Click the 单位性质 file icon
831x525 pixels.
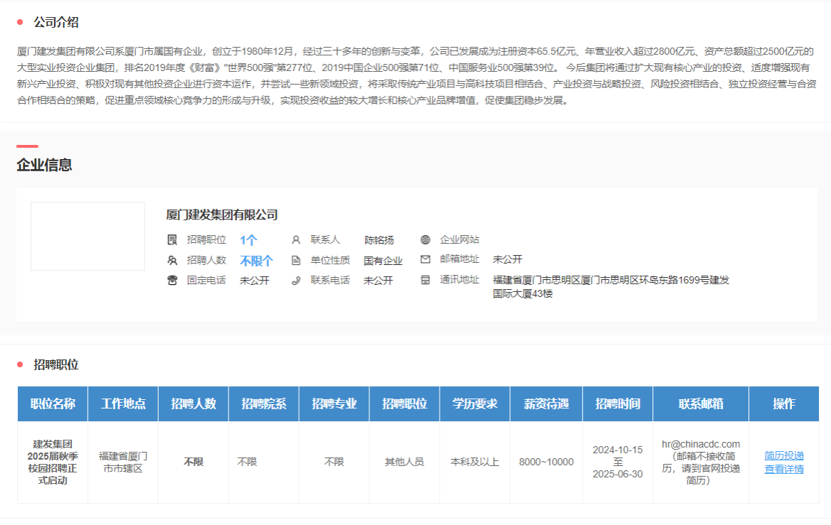tap(296, 261)
